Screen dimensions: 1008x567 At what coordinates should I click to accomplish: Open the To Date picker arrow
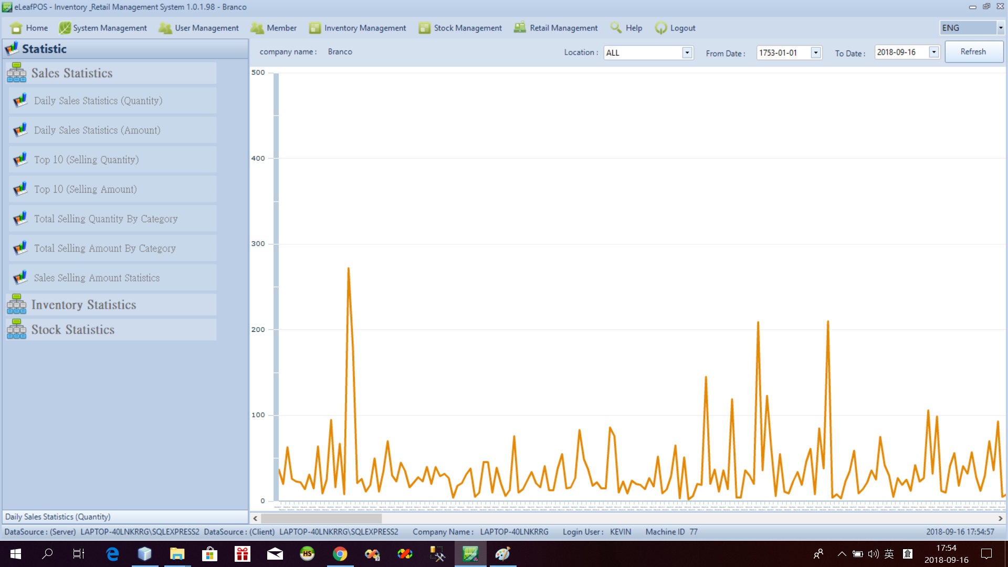[933, 52]
